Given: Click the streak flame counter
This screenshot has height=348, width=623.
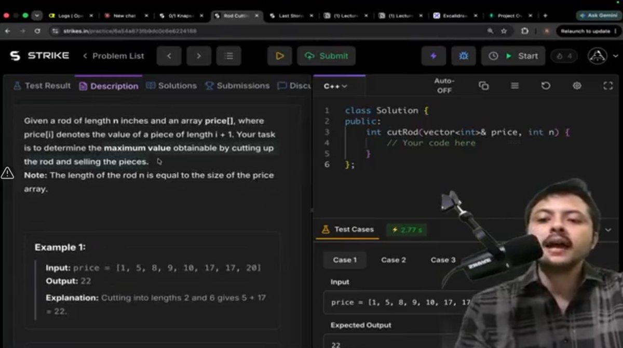Looking at the screenshot, I should (x=564, y=56).
